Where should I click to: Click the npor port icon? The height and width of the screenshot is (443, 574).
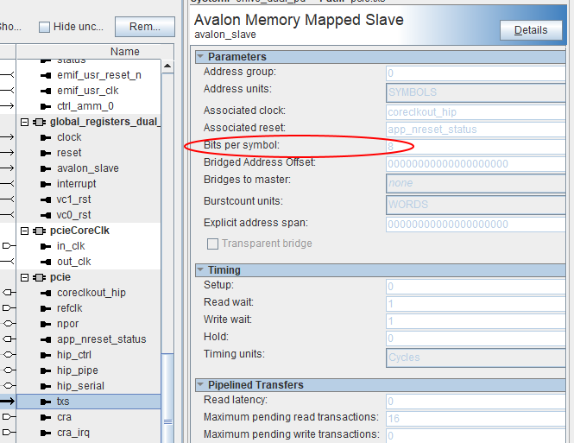[46, 324]
